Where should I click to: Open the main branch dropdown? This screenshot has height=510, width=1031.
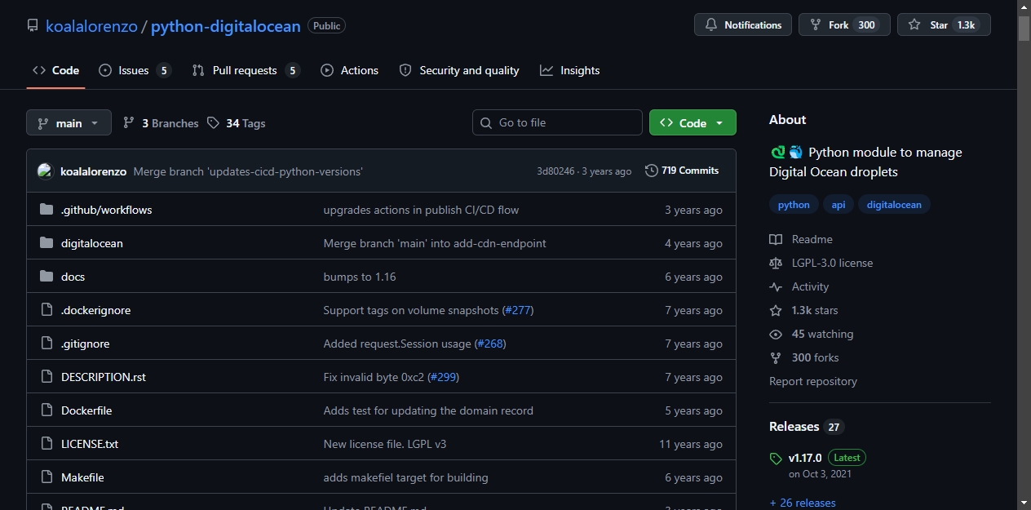point(69,122)
